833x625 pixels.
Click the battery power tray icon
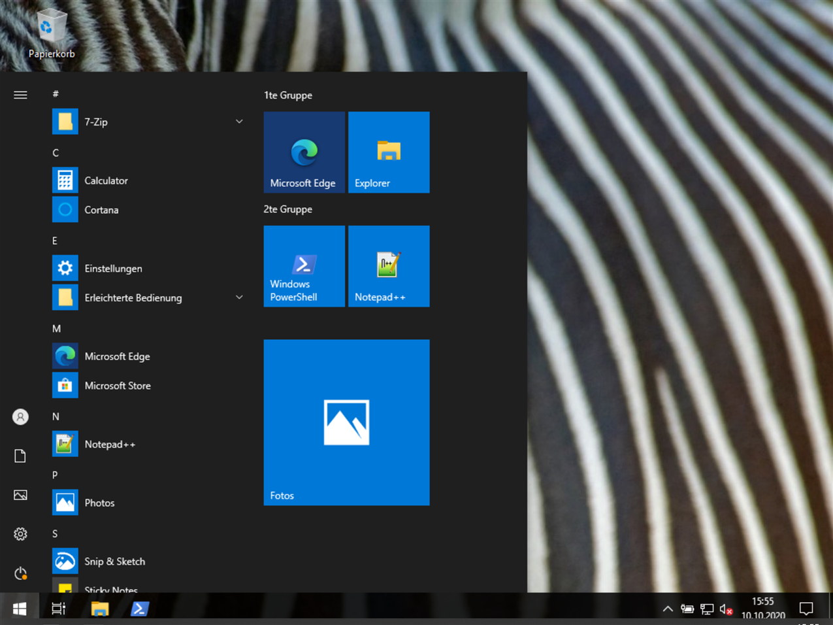pyautogui.click(x=687, y=609)
